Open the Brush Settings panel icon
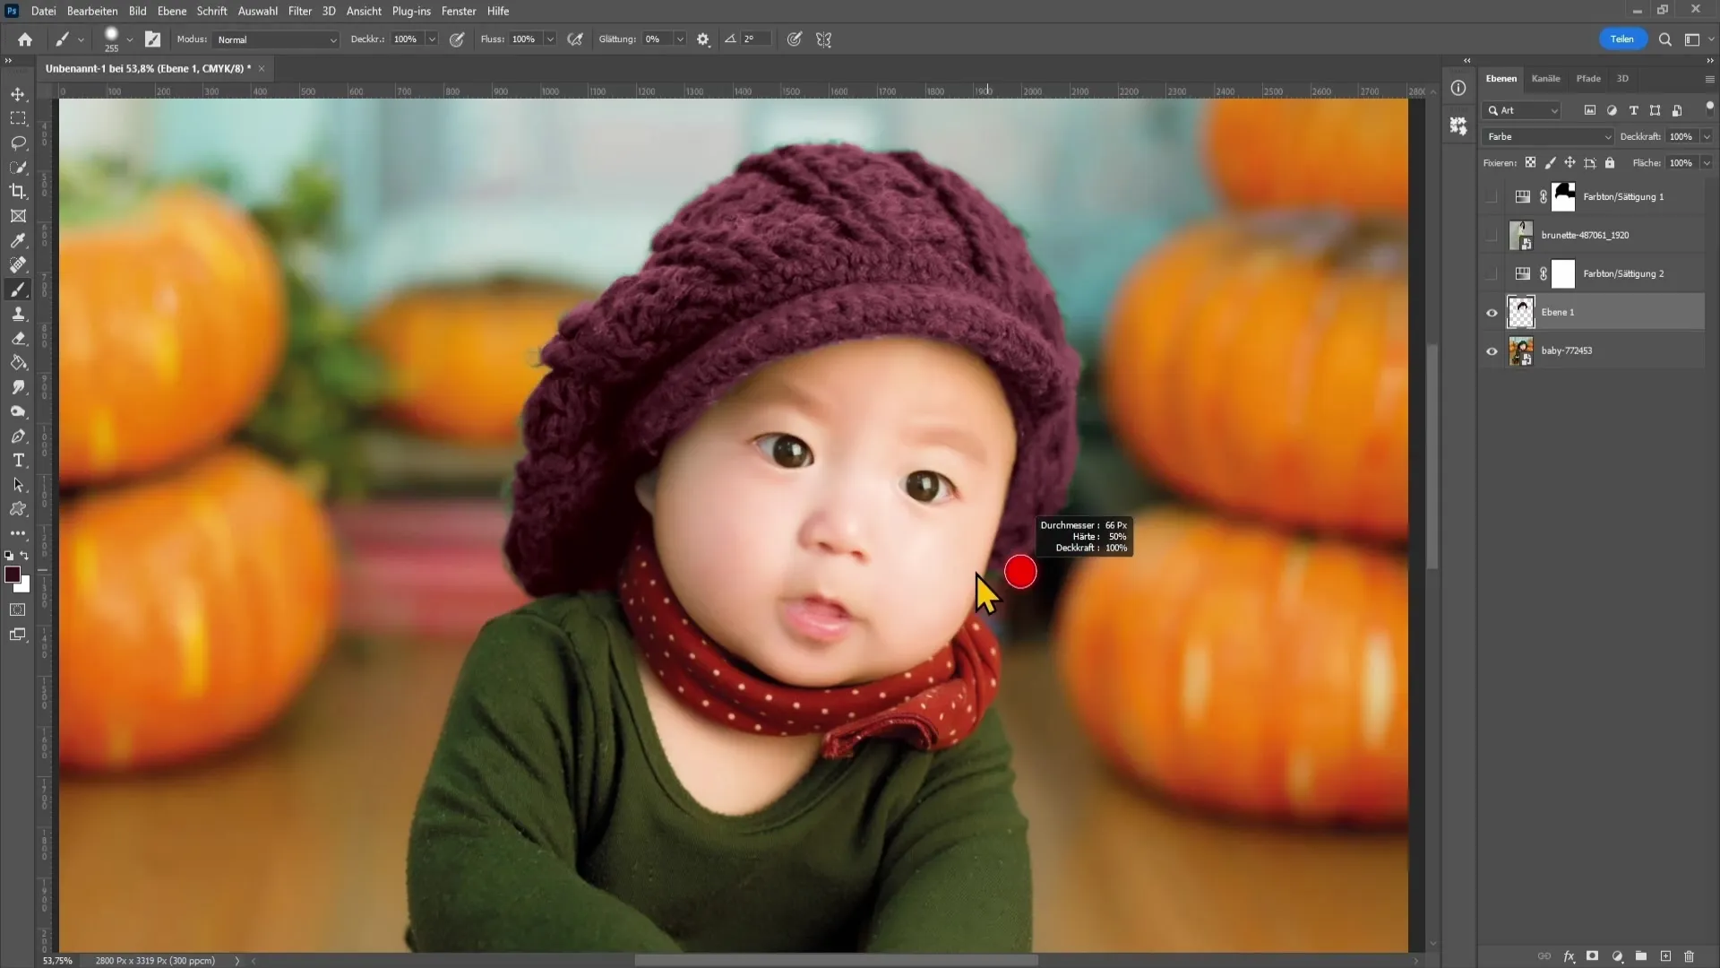1720x968 pixels. (x=152, y=39)
